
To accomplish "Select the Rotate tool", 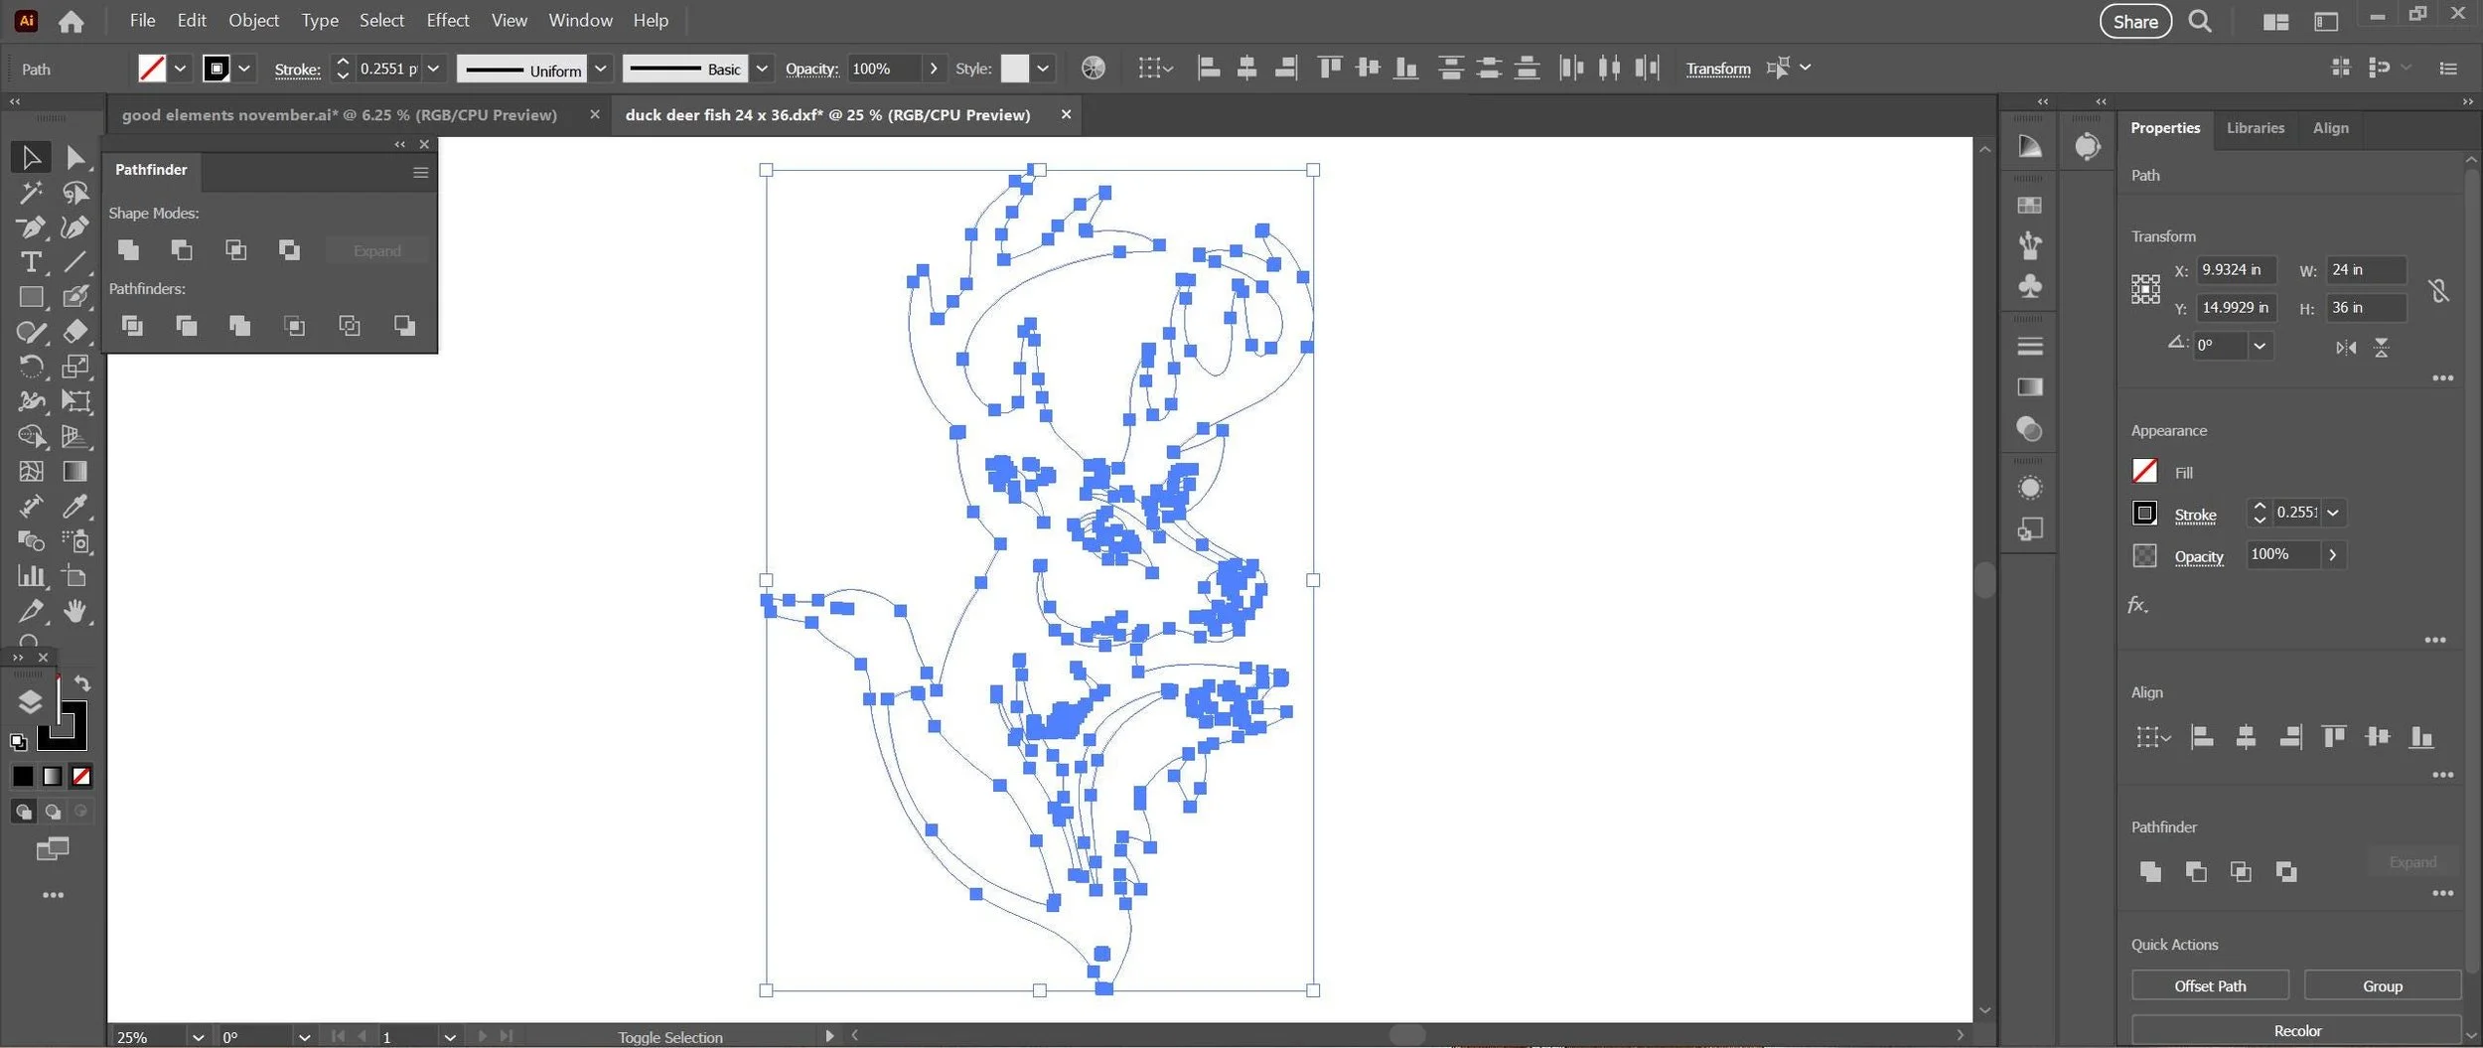I will 30,367.
